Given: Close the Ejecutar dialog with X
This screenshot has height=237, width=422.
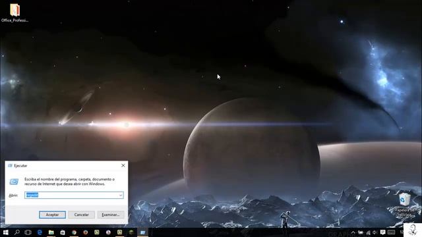Looking at the screenshot, I should (x=123, y=165).
